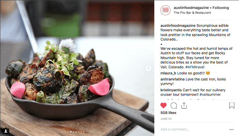Screen dimensions: 239x136
Task: Advance to next photo with arrow
Action: pyautogui.click(x=148, y=69)
